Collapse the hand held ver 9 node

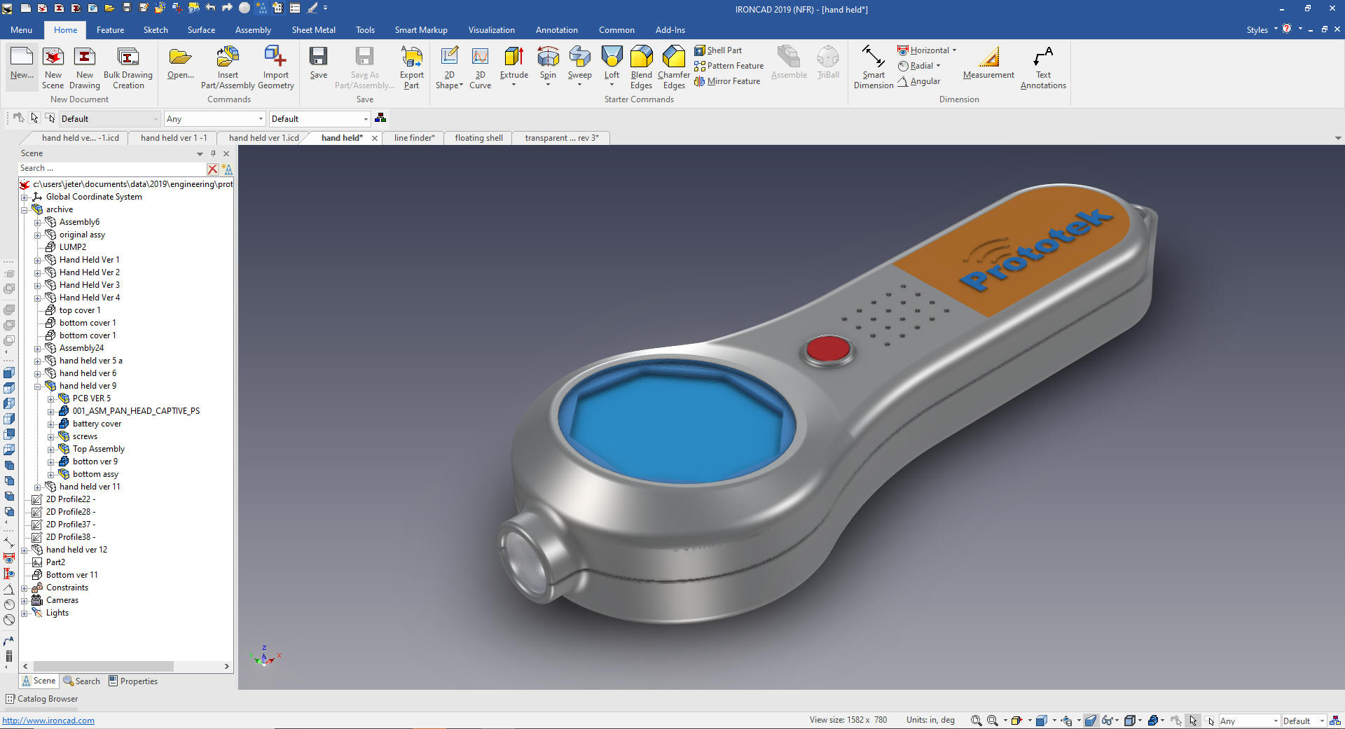38,386
